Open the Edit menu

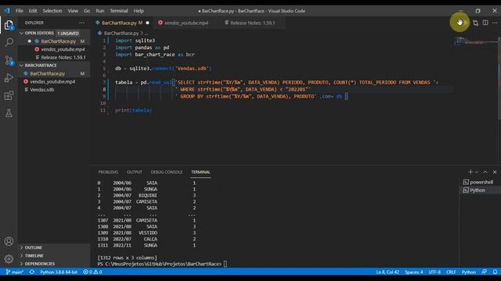click(x=33, y=10)
